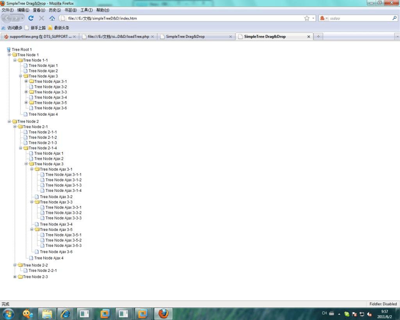Click the file icon of Tree Node Ajax 3-1-4
The height and width of the screenshot is (320, 400).
[42, 190]
